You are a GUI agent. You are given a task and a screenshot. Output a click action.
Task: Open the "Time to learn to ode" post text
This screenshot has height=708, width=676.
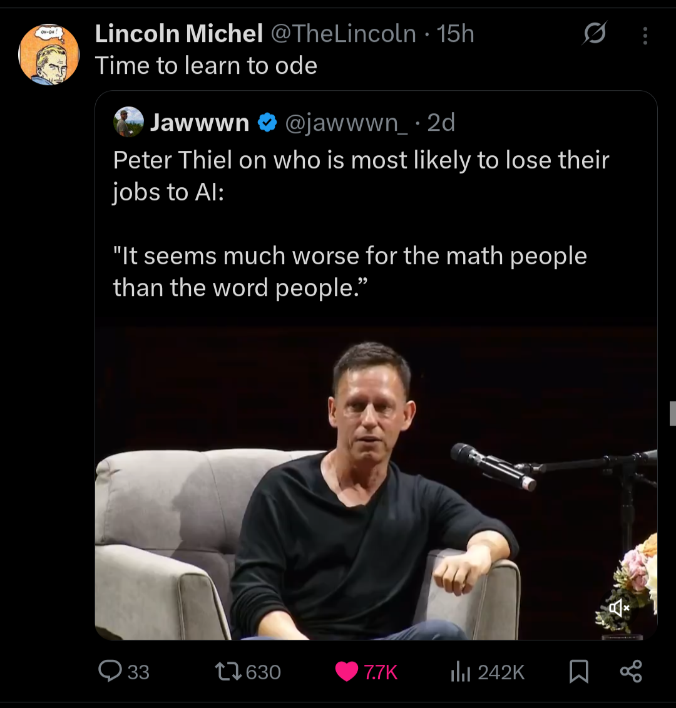click(x=206, y=66)
